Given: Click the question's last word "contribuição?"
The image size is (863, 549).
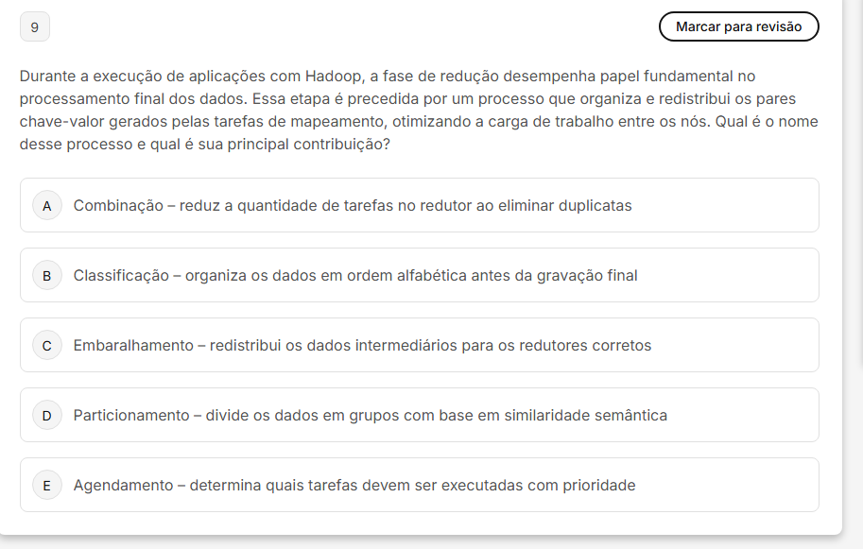Looking at the screenshot, I should [x=341, y=145].
